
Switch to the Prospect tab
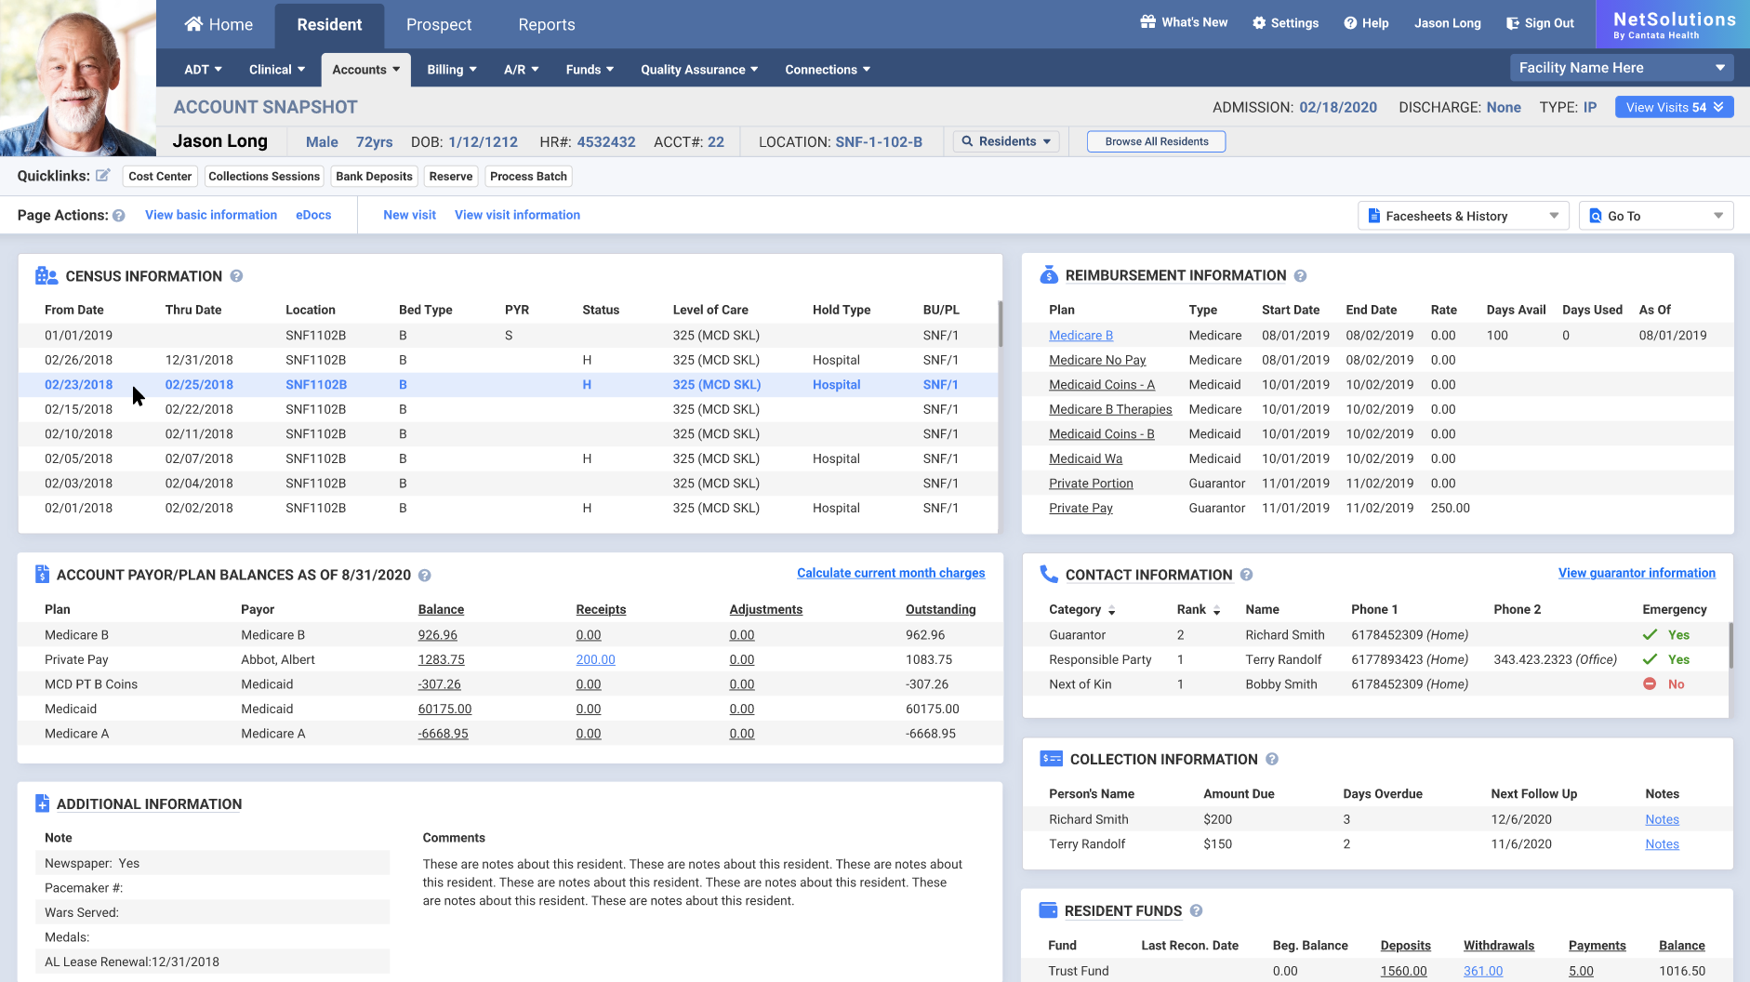[x=438, y=24]
